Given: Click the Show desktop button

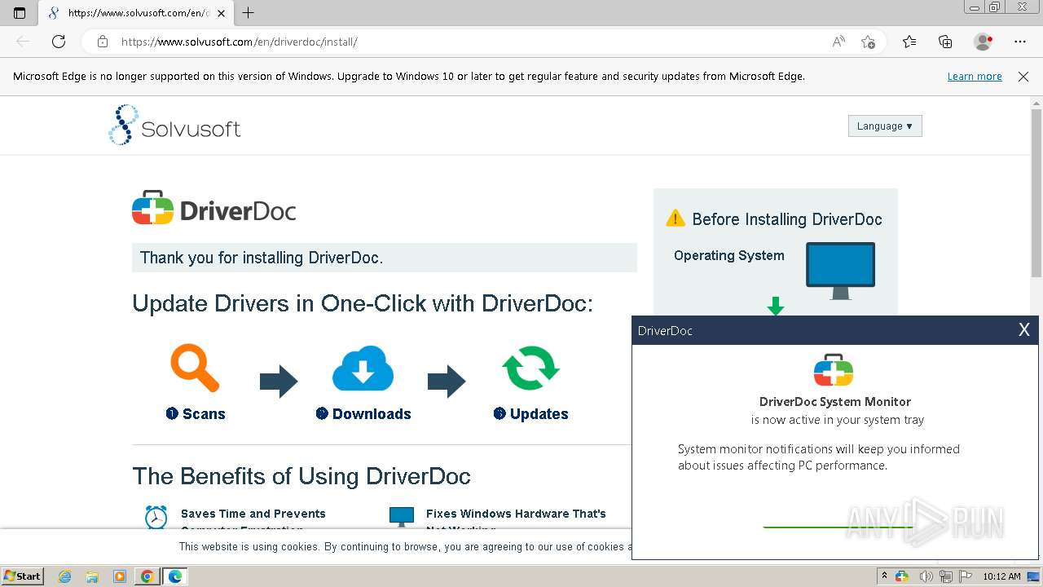Looking at the screenshot, I should pyautogui.click(x=1033, y=576).
